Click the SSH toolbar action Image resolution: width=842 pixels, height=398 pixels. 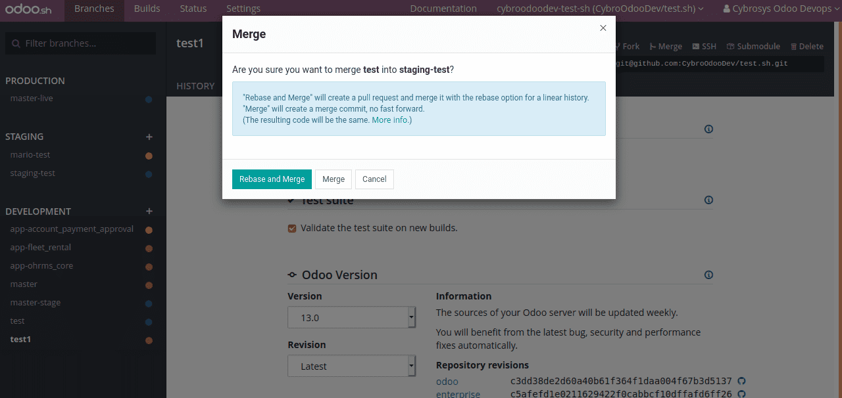click(x=704, y=46)
